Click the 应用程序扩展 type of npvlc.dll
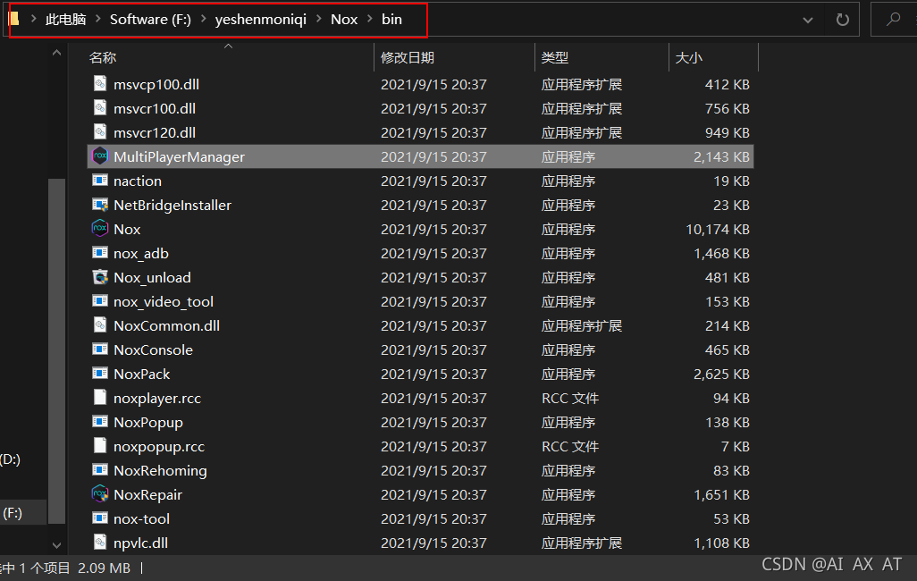The image size is (917, 581). click(x=581, y=543)
